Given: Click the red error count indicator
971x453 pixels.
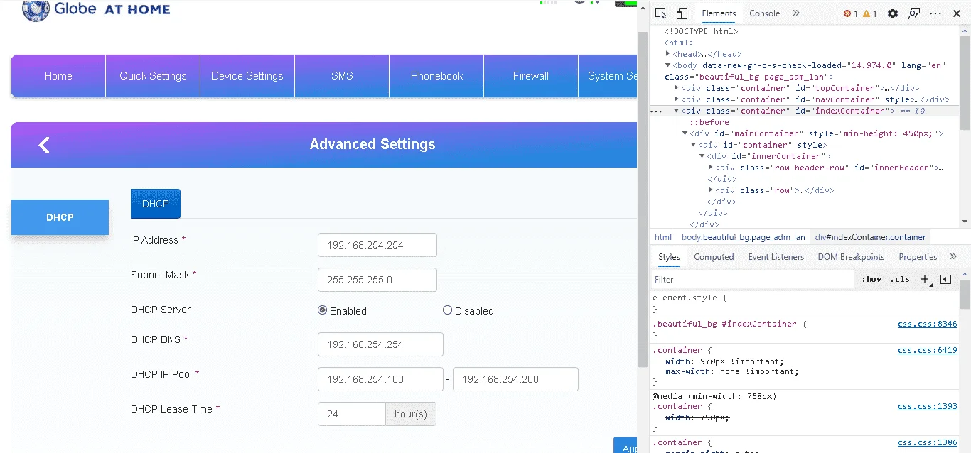Looking at the screenshot, I should tap(851, 13).
